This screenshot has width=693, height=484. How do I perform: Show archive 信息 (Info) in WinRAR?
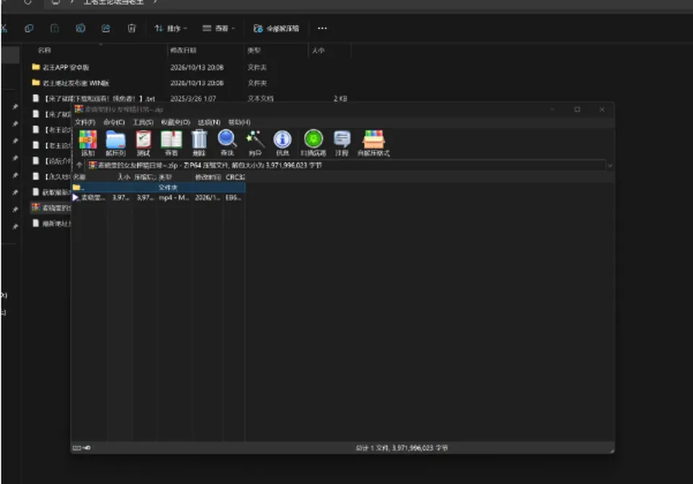coord(282,143)
